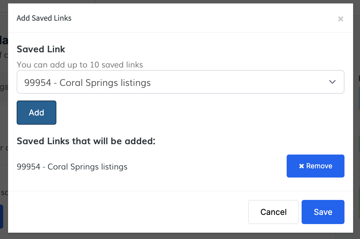
Task: Click the Saved Link heading label
Action: pos(41,49)
